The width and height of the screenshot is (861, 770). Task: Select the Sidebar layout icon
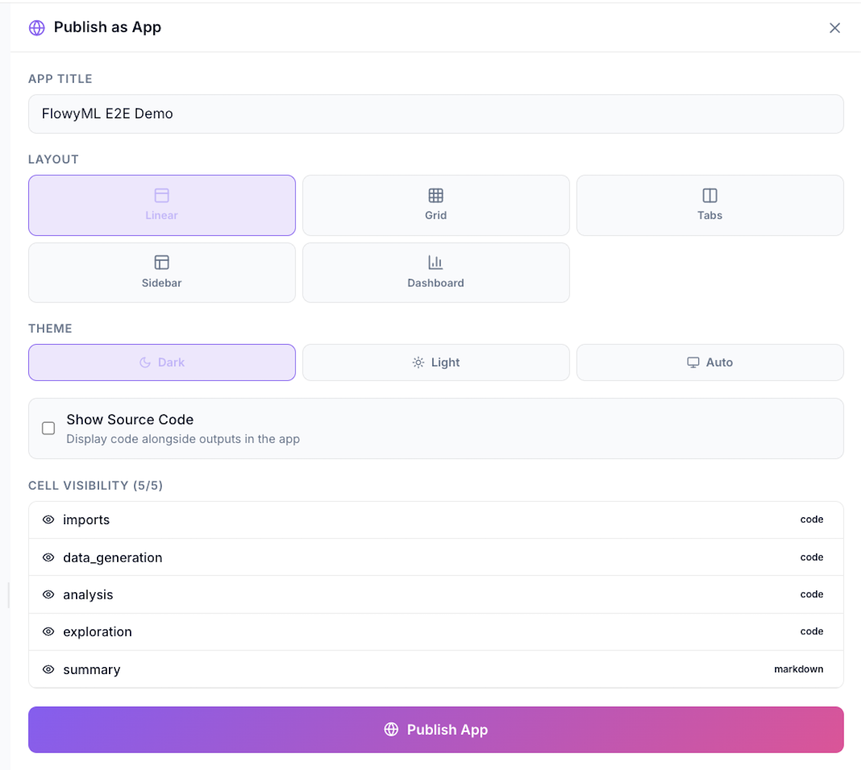point(161,263)
